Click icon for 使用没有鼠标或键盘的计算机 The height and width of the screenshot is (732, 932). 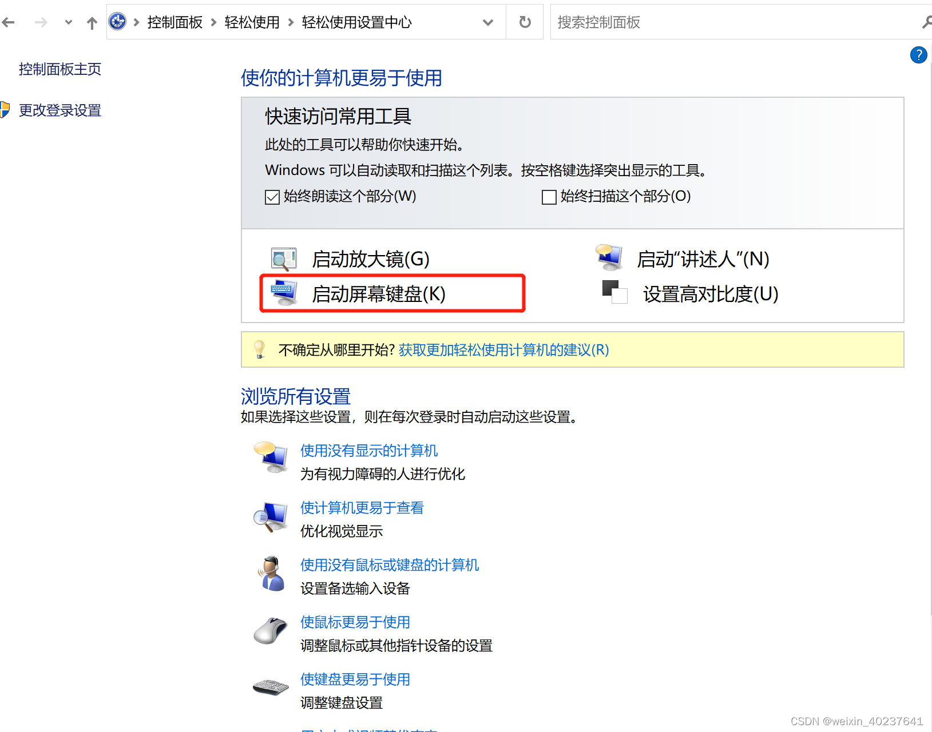(x=271, y=574)
